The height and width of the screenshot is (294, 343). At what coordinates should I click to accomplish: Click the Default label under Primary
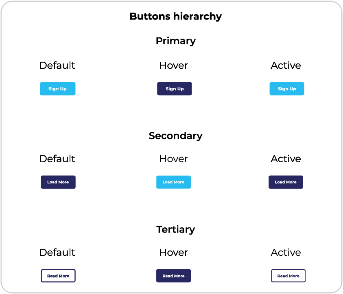[57, 65]
